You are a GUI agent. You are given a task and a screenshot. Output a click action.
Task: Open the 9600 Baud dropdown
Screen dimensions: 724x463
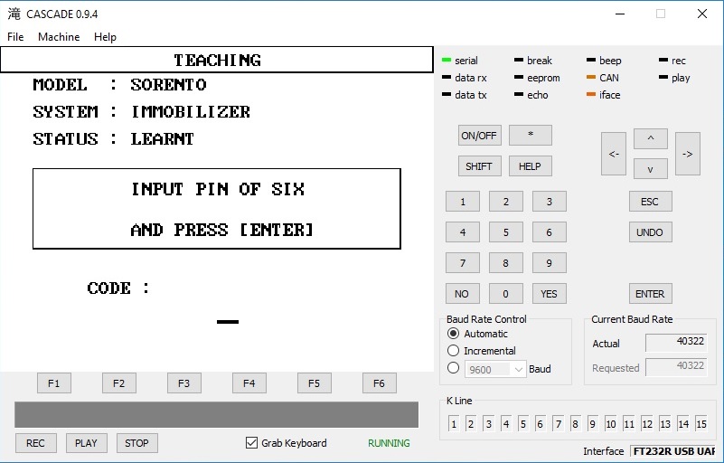494,369
